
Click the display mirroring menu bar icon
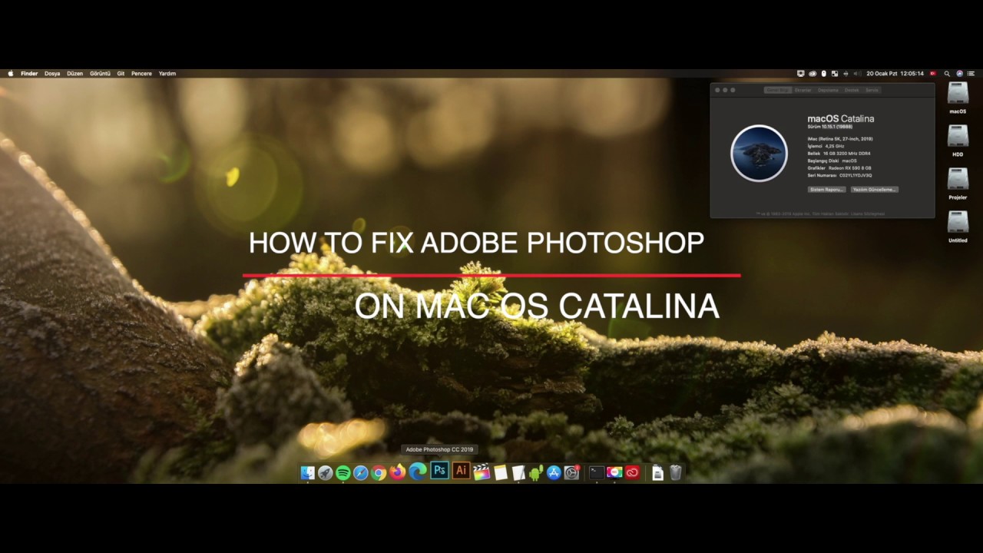pyautogui.click(x=801, y=74)
